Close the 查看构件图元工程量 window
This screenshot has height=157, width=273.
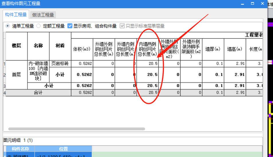tap(263, 3)
